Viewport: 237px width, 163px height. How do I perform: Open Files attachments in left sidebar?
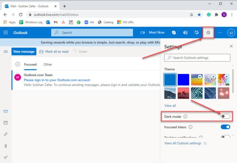click(x=5, y=146)
